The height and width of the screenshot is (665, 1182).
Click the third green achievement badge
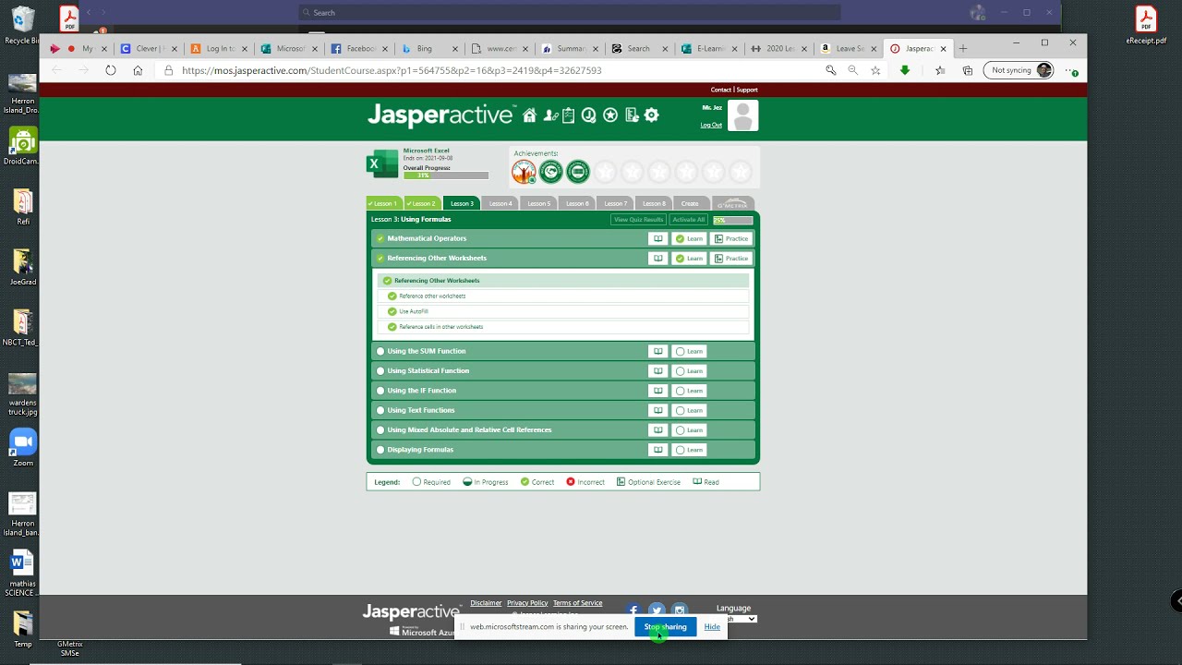coord(578,171)
